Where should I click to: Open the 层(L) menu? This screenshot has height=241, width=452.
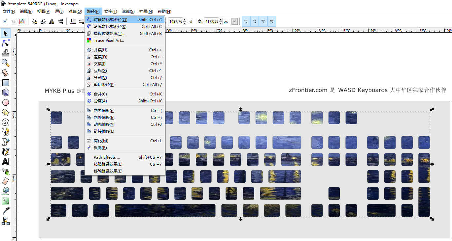(x=59, y=12)
